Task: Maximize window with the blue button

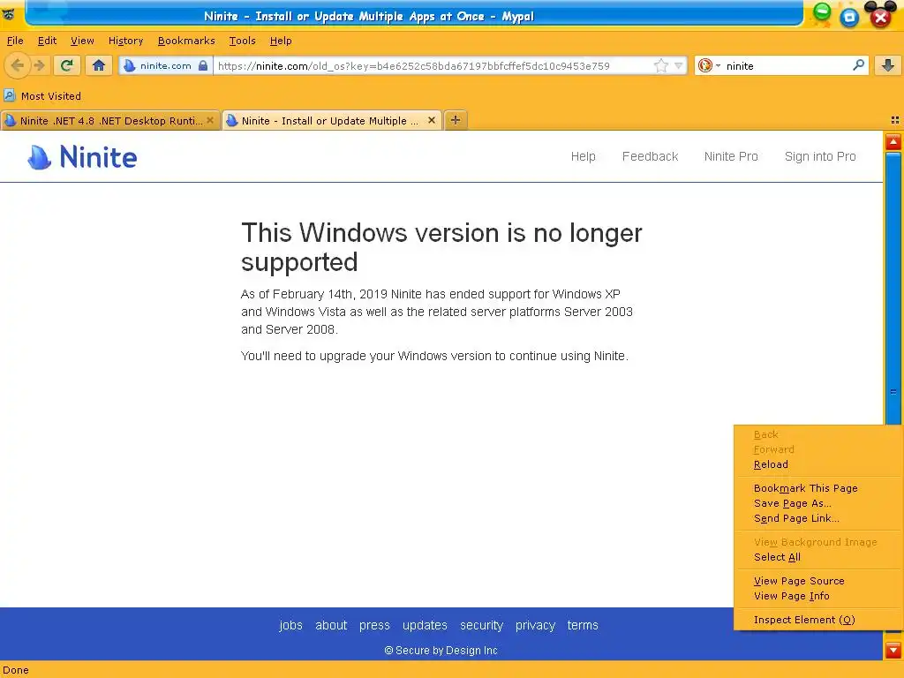Action: [849, 18]
